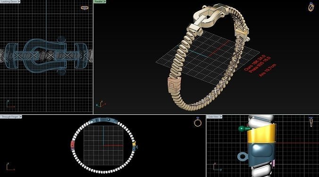319x177 pixels.
Task: Click the top-view ring icon in Looking Down viewport
Action: (x=84, y=8)
